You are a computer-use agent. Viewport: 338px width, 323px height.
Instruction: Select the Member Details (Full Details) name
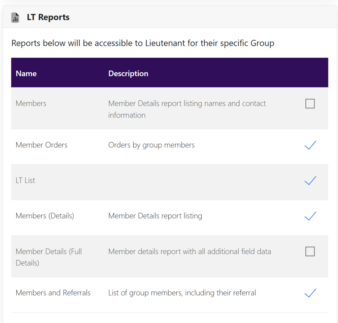[x=49, y=257]
